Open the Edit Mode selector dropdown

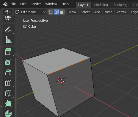coord(30,12)
